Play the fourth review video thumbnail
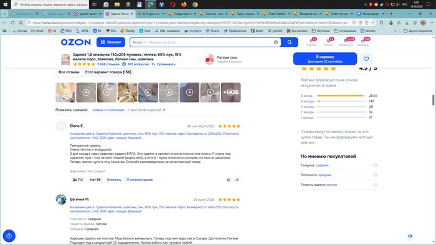436x245 pixels. tap(127, 93)
